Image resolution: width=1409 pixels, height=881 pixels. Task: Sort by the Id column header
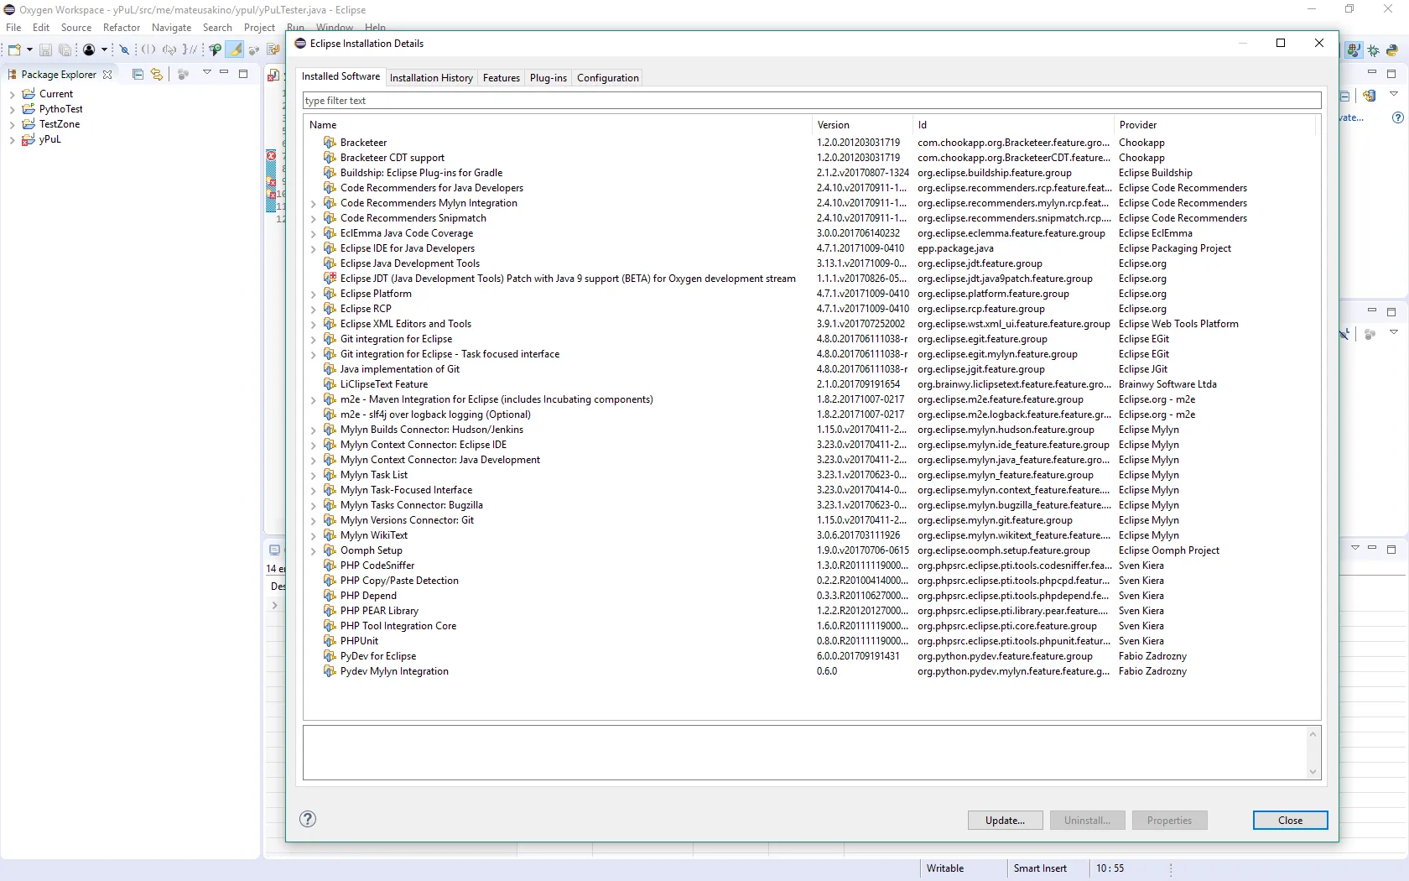coord(1013,125)
